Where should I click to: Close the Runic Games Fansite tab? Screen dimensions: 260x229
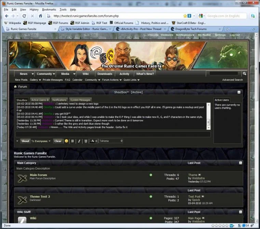(55, 29)
